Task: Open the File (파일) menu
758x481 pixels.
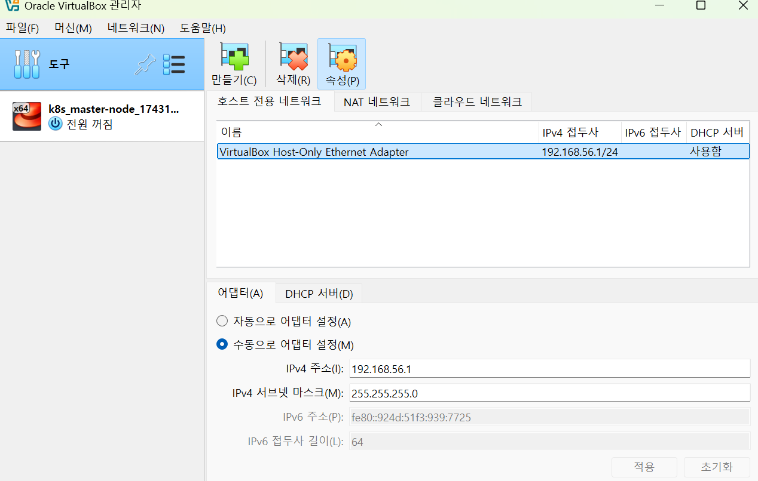Action: click(x=22, y=28)
